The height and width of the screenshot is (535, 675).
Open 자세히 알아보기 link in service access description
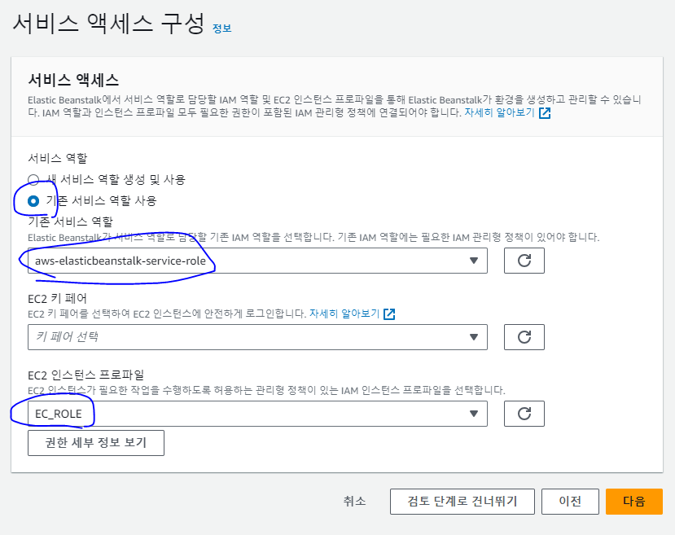click(499, 112)
